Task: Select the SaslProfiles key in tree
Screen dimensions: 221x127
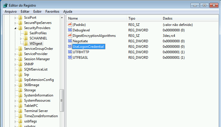Action: (38, 33)
